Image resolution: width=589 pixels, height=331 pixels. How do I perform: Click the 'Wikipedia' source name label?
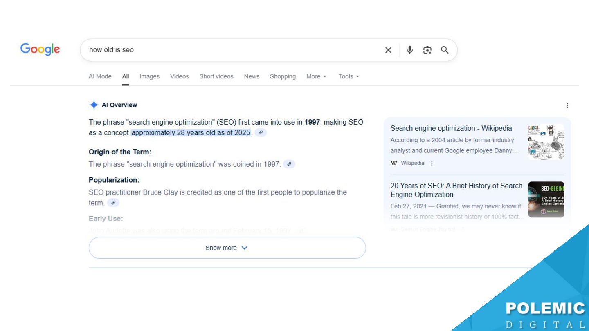click(412, 163)
